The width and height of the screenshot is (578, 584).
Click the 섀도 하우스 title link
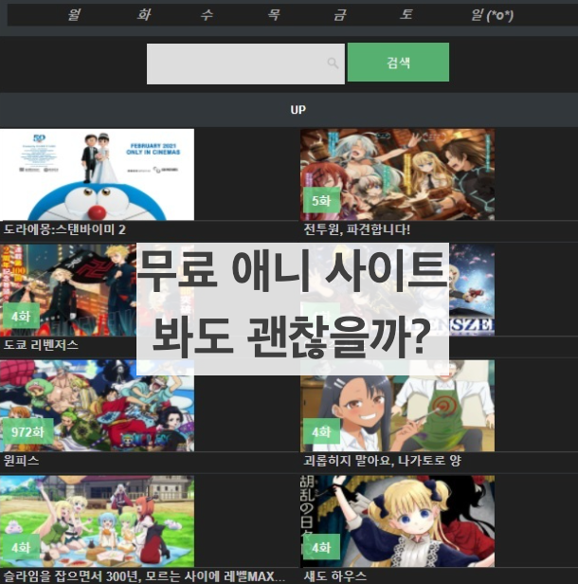click(x=335, y=576)
